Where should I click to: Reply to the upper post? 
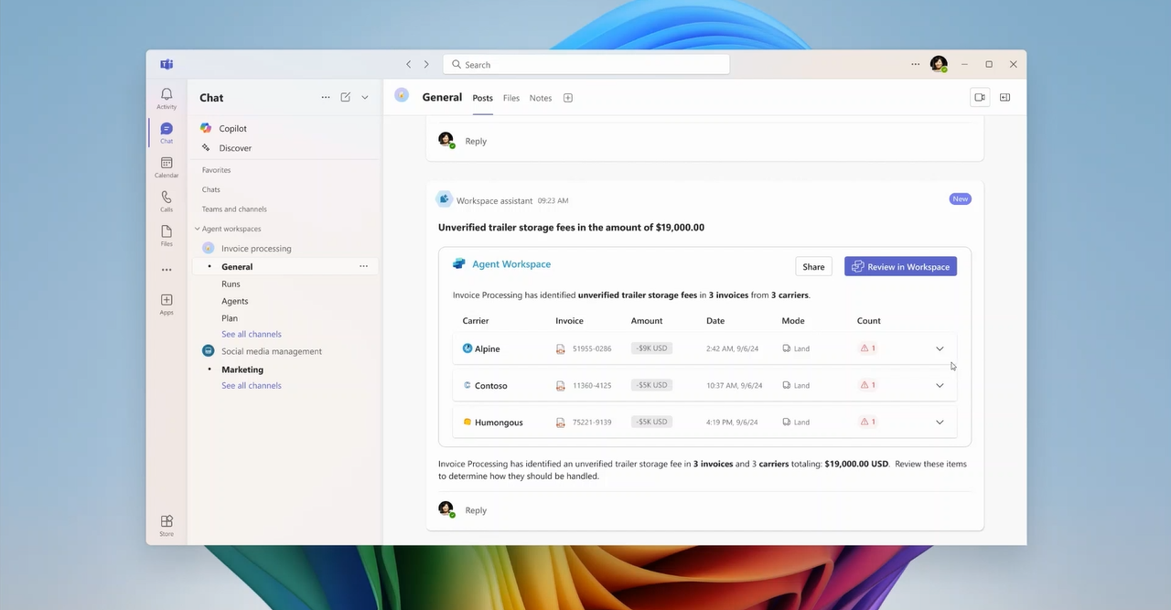point(476,142)
